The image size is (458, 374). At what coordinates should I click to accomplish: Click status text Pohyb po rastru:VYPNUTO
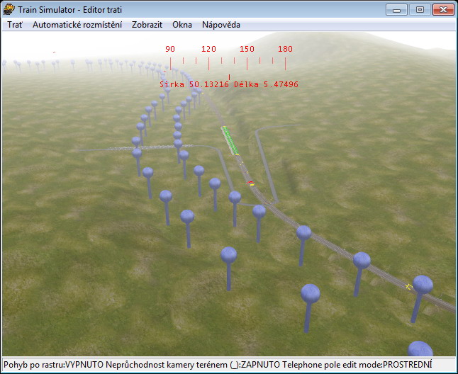53,365
